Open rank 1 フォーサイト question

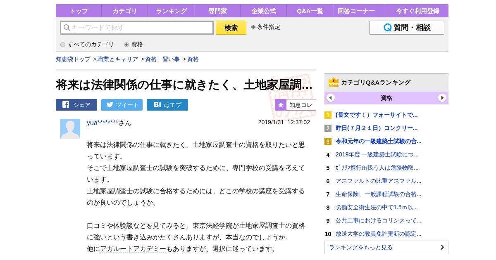(x=377, y=115)
